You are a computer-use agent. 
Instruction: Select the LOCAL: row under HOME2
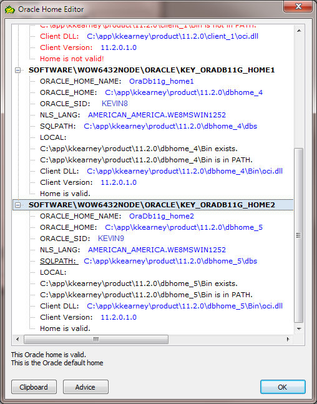click(x=53, y=272)
